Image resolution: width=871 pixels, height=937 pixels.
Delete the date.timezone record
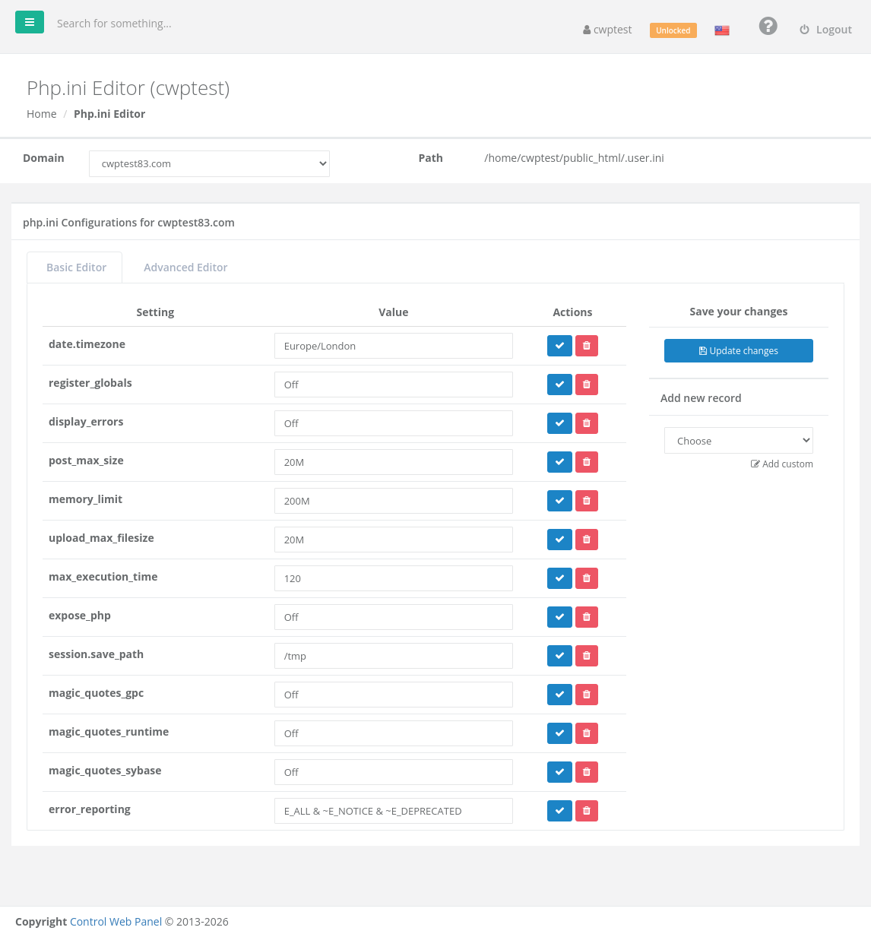click(587, 346)
